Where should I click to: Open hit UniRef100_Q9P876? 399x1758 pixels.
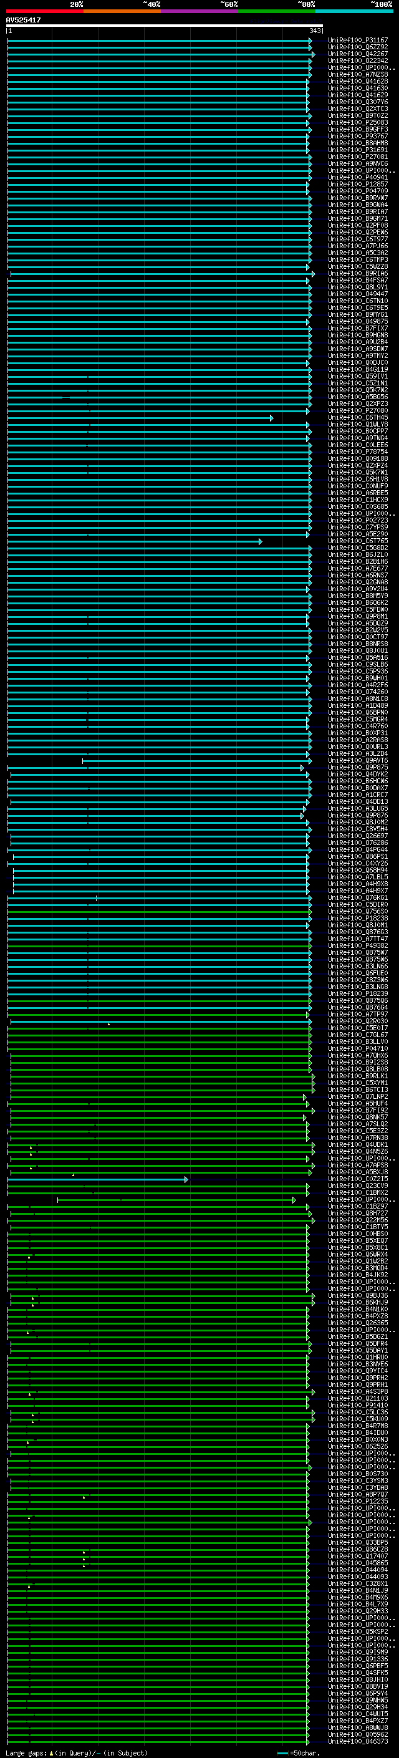[x=358, y=815]
